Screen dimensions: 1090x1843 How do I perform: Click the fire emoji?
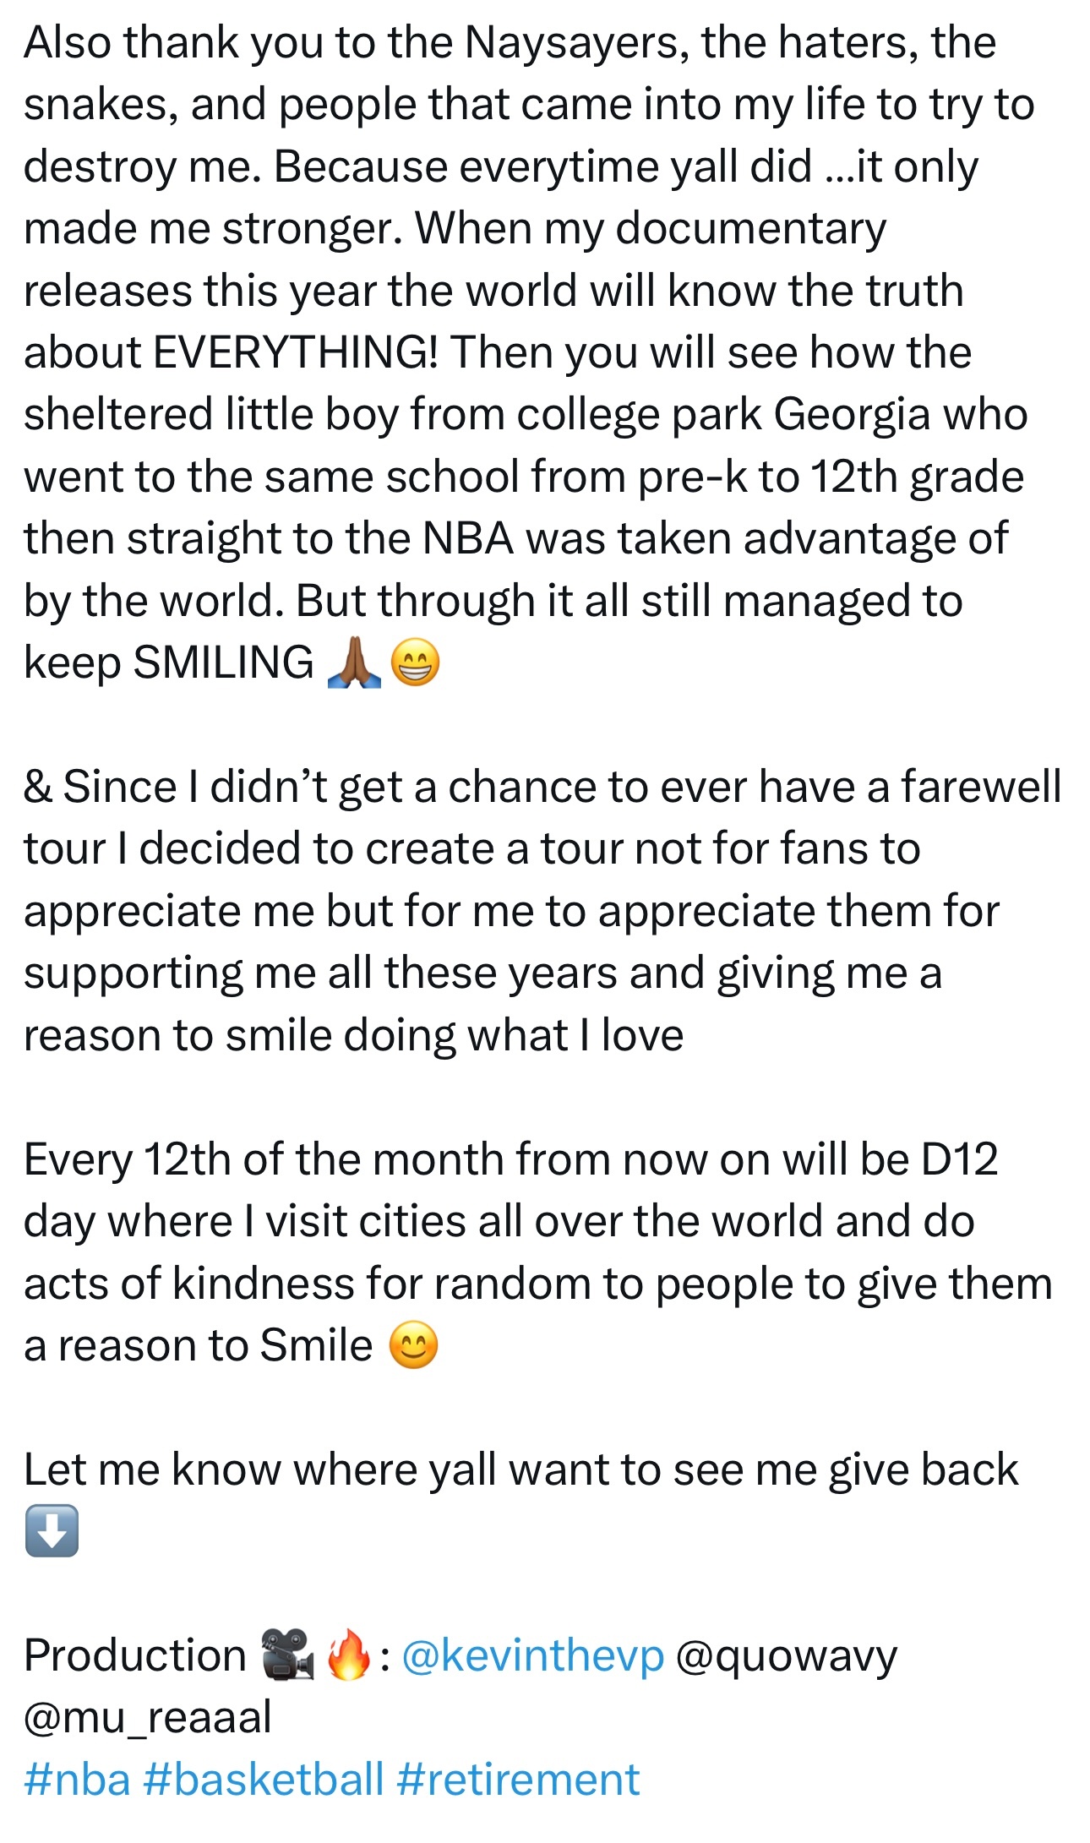pyautogui.click(x=348, y=1655)
